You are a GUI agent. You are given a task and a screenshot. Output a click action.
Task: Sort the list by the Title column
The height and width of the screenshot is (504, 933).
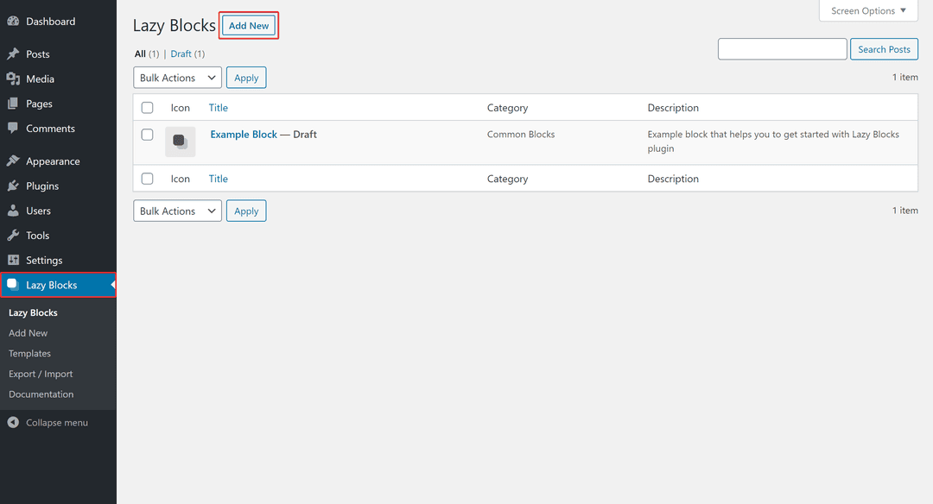click(218, 107)
